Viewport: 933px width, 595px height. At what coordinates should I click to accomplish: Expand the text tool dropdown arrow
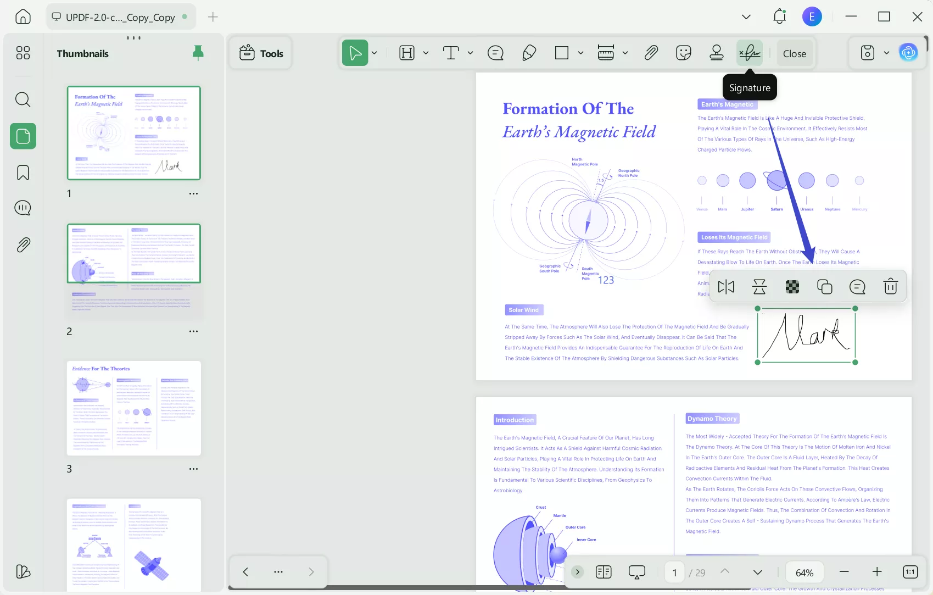point(470,53)
